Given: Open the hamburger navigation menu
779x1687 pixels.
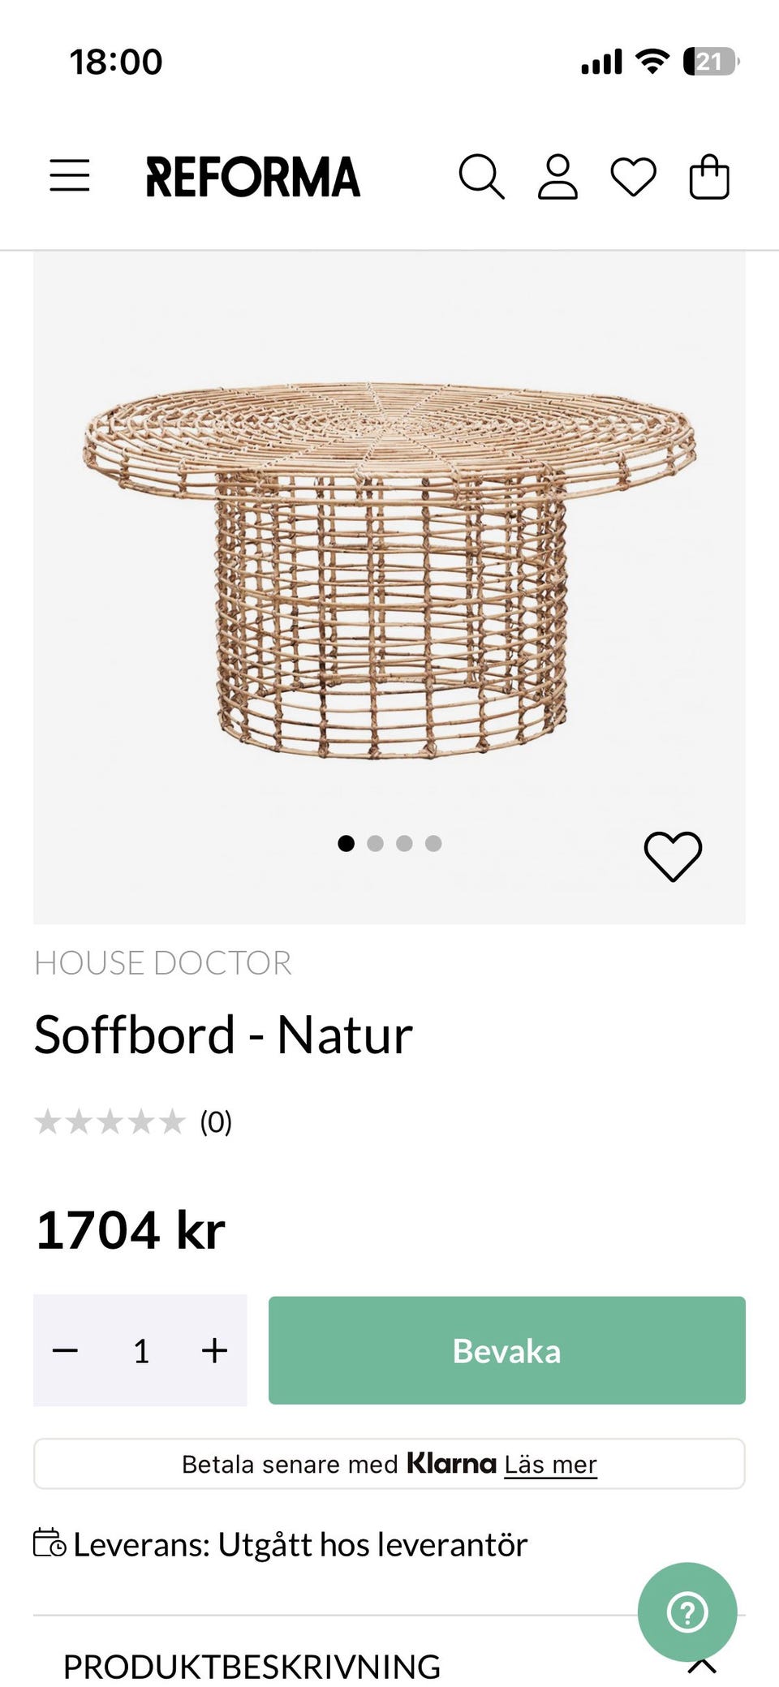Looking at the screenshot, I should point(70,175).
